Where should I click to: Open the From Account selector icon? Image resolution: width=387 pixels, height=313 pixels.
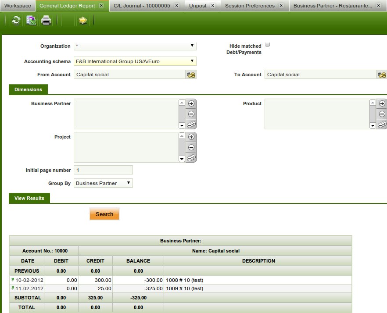[191, 75]
